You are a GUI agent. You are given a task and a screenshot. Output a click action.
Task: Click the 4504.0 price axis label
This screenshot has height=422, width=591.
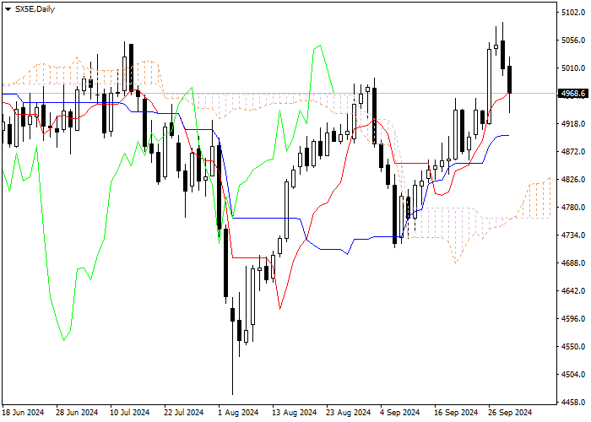coord(573,375)
